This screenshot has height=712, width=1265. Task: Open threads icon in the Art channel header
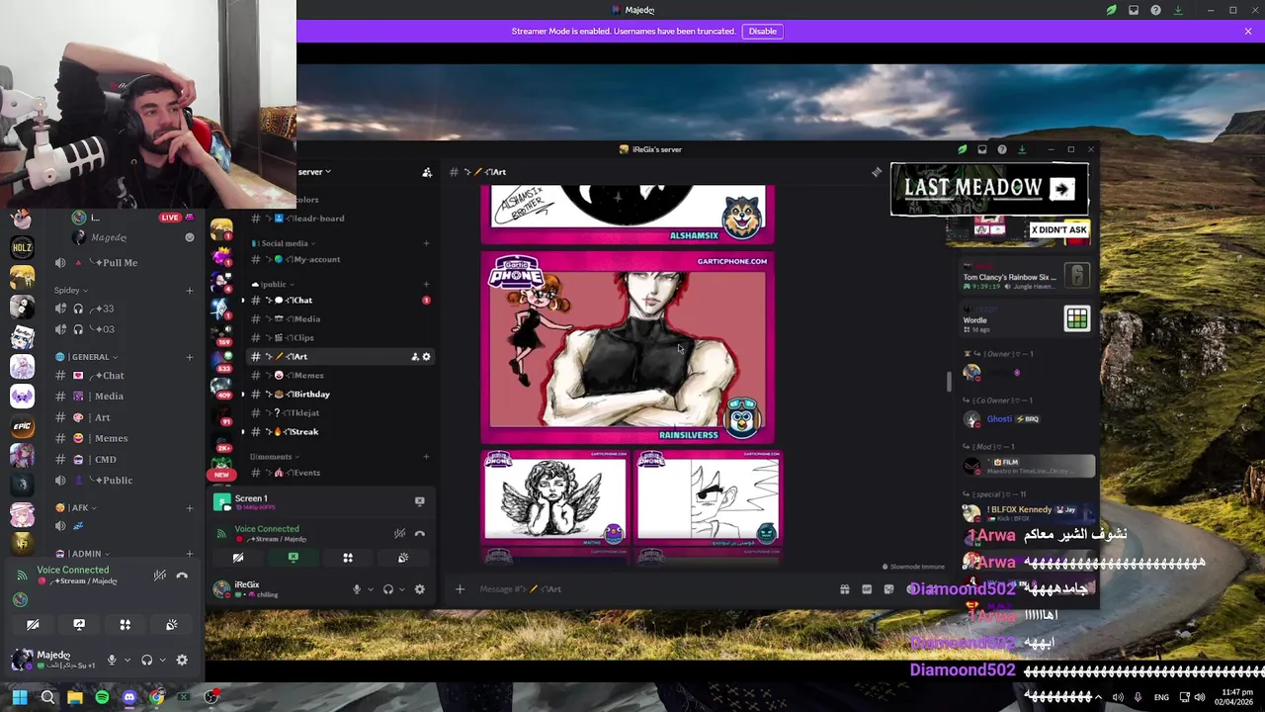point(877,172)
